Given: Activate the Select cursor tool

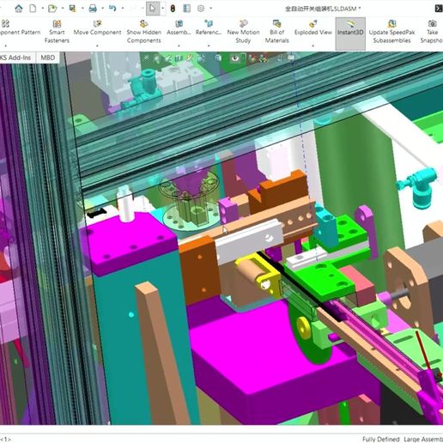Looking at the screenshot, I should pos(153,9).
